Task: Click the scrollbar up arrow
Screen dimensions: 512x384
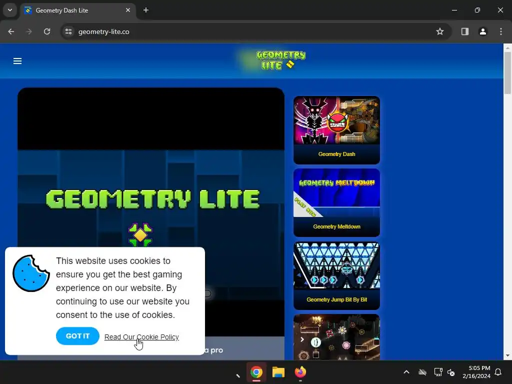Action: 507,47
